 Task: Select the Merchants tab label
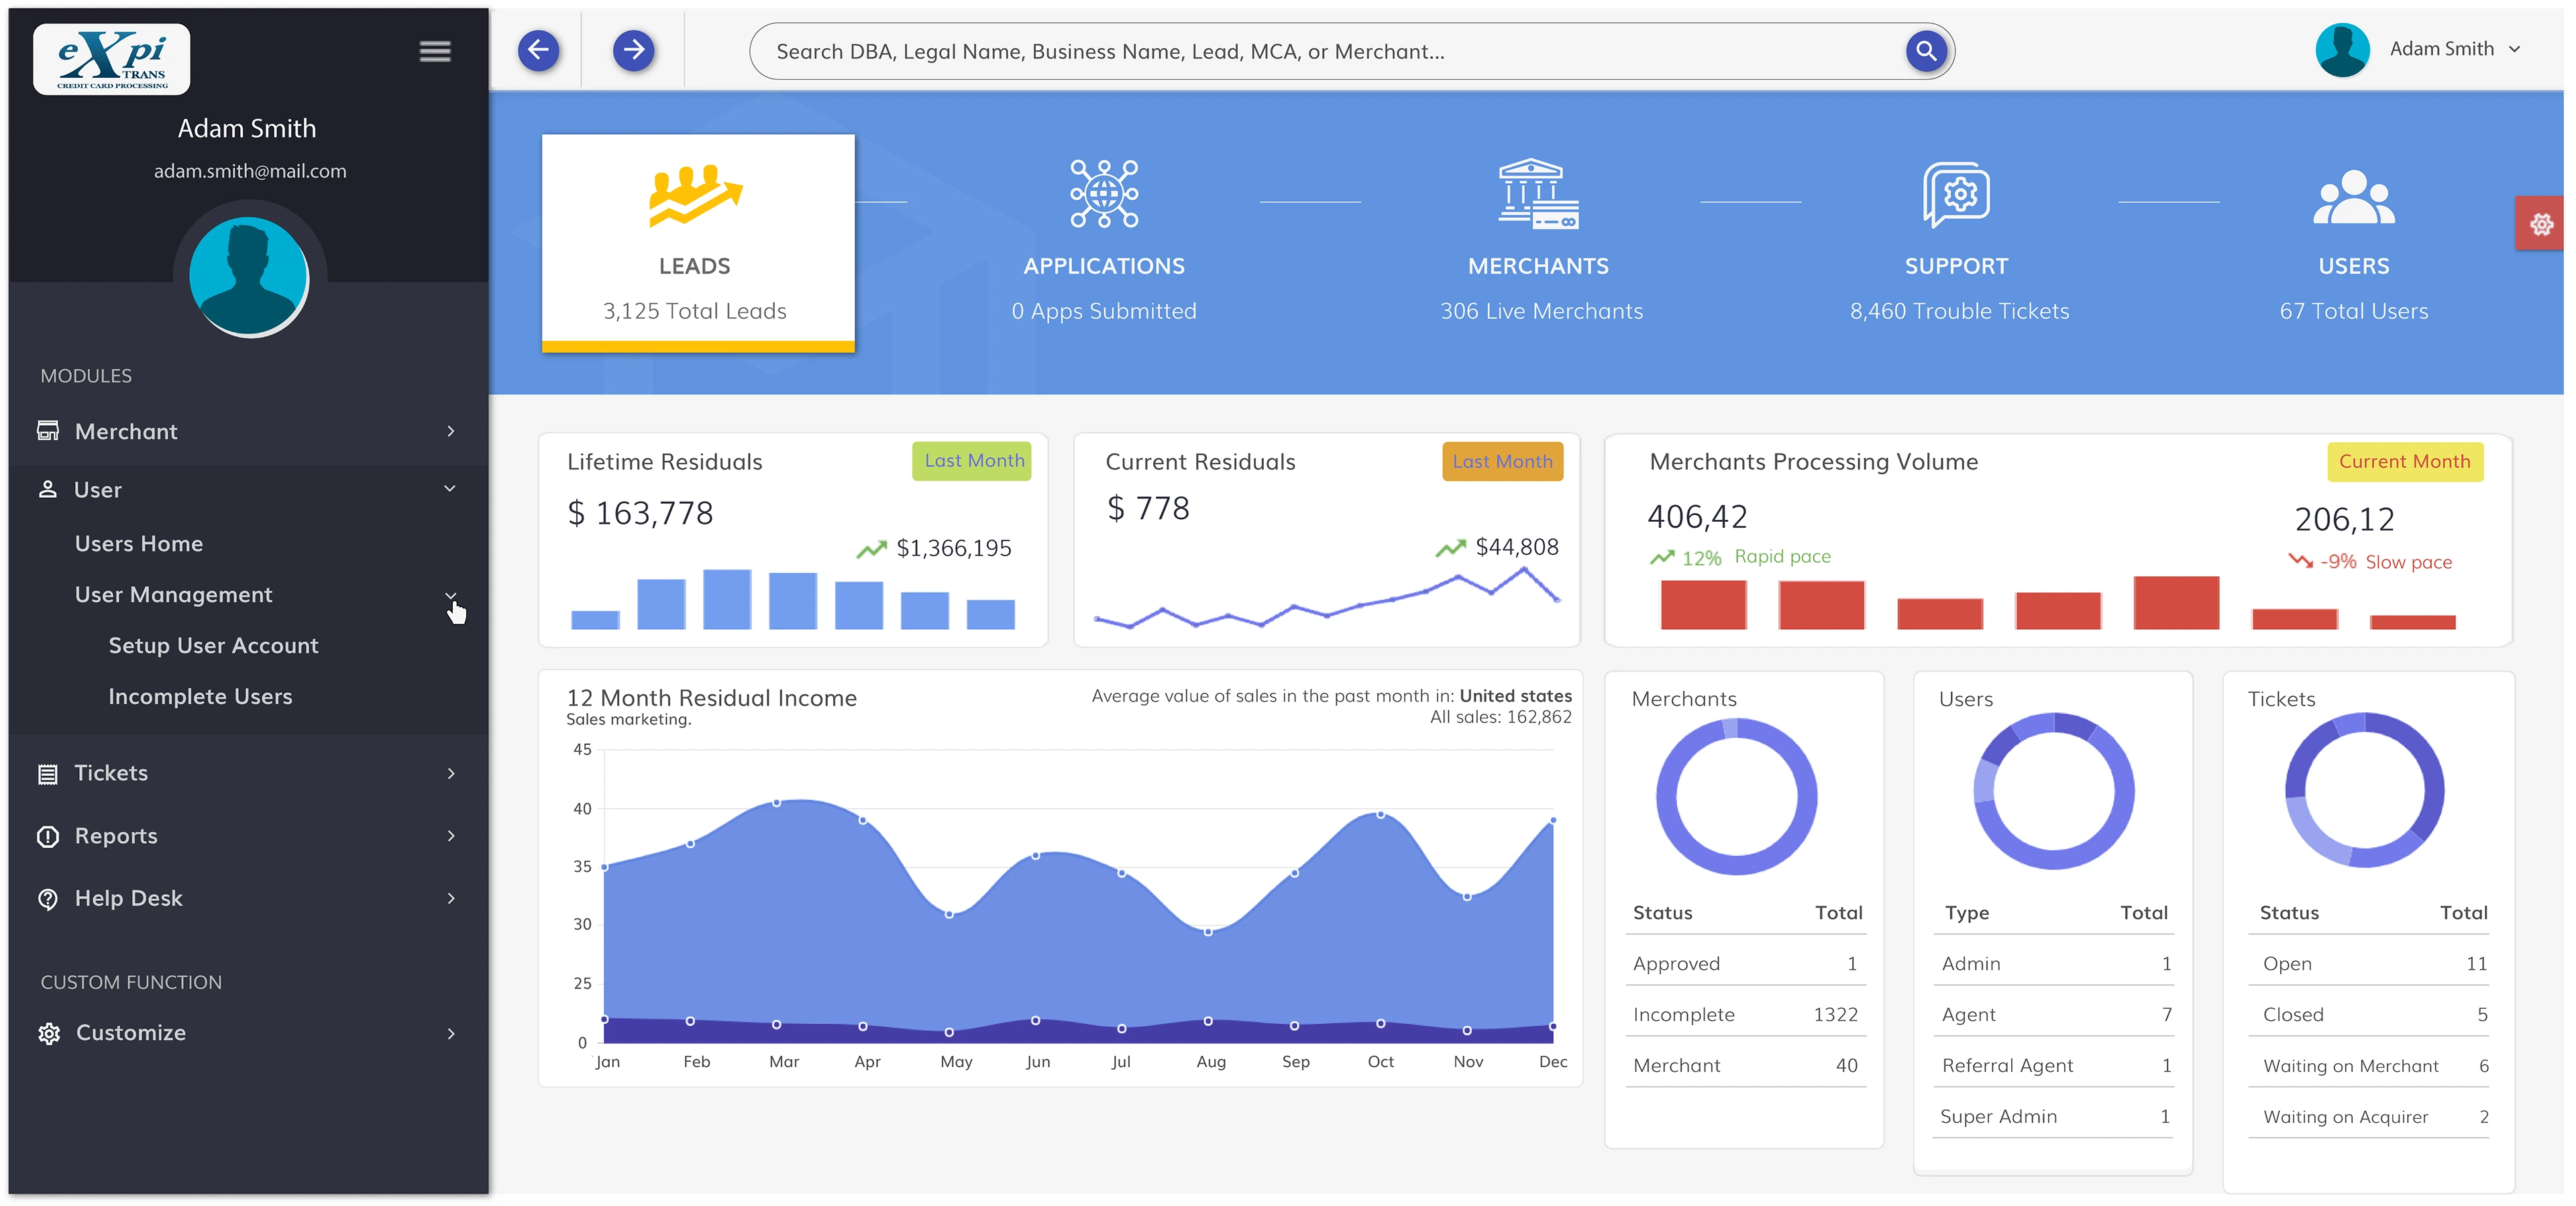[1538, 266]
